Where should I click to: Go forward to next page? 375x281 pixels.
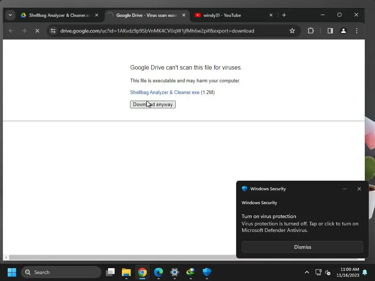(24, 31)
